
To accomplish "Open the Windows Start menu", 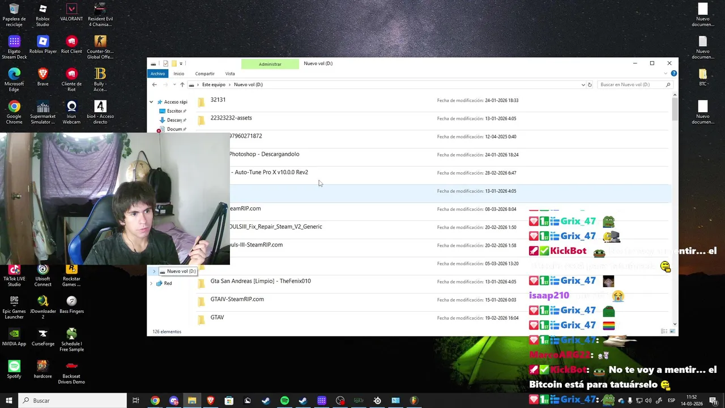I will coord(8,401).
